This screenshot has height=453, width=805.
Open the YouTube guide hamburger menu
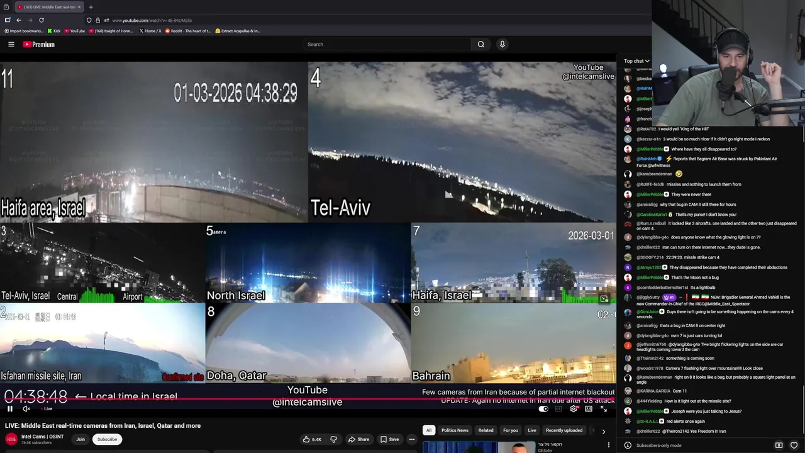click(11, 44)
